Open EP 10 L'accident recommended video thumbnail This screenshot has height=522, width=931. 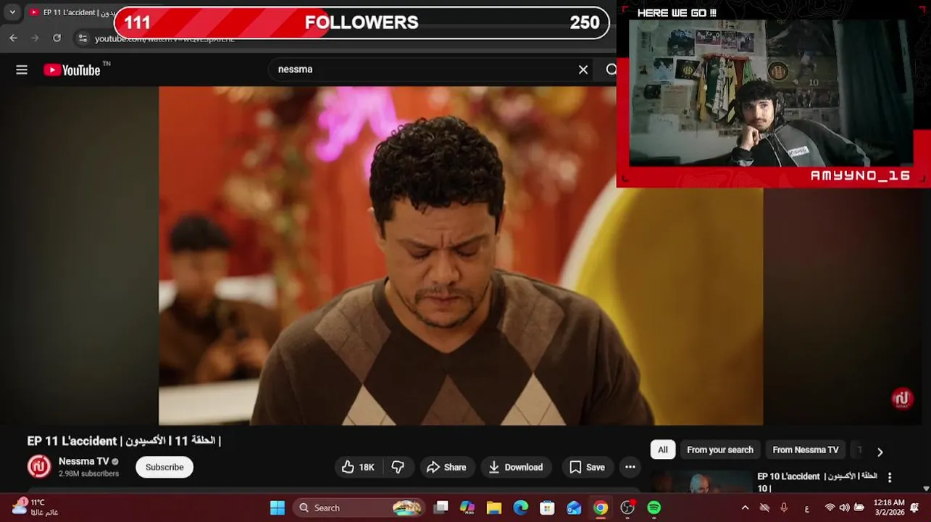tap(701, 482)
